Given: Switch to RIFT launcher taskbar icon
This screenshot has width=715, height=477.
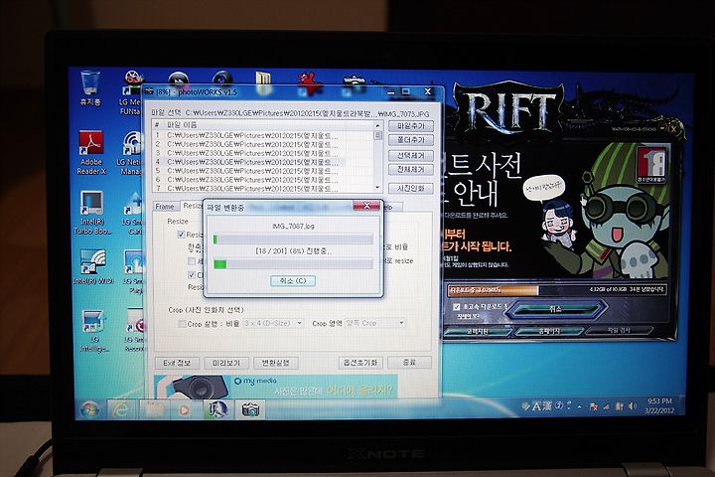Looking at the screenshot, I should tap(217, 409).
